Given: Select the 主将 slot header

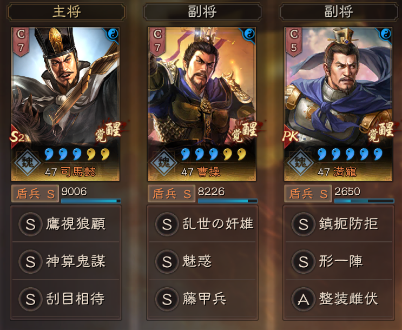Looking at the screenshot, I should point(67,12).
